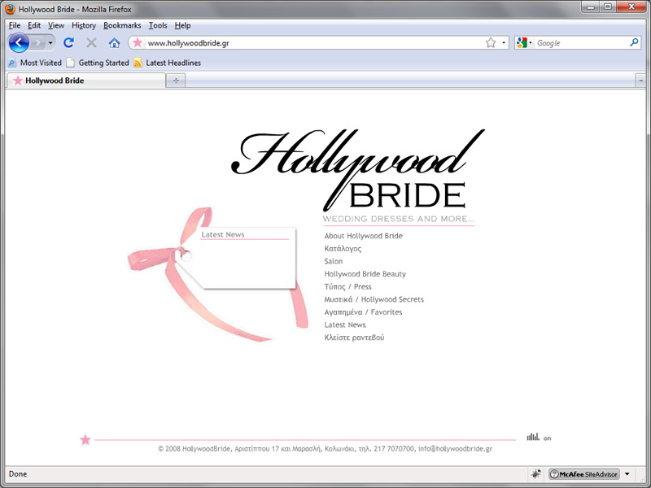The width and height of the screenshot is (651, 488).
Task: Click the Getting Started page icon
Action: [x=70, y=63]
